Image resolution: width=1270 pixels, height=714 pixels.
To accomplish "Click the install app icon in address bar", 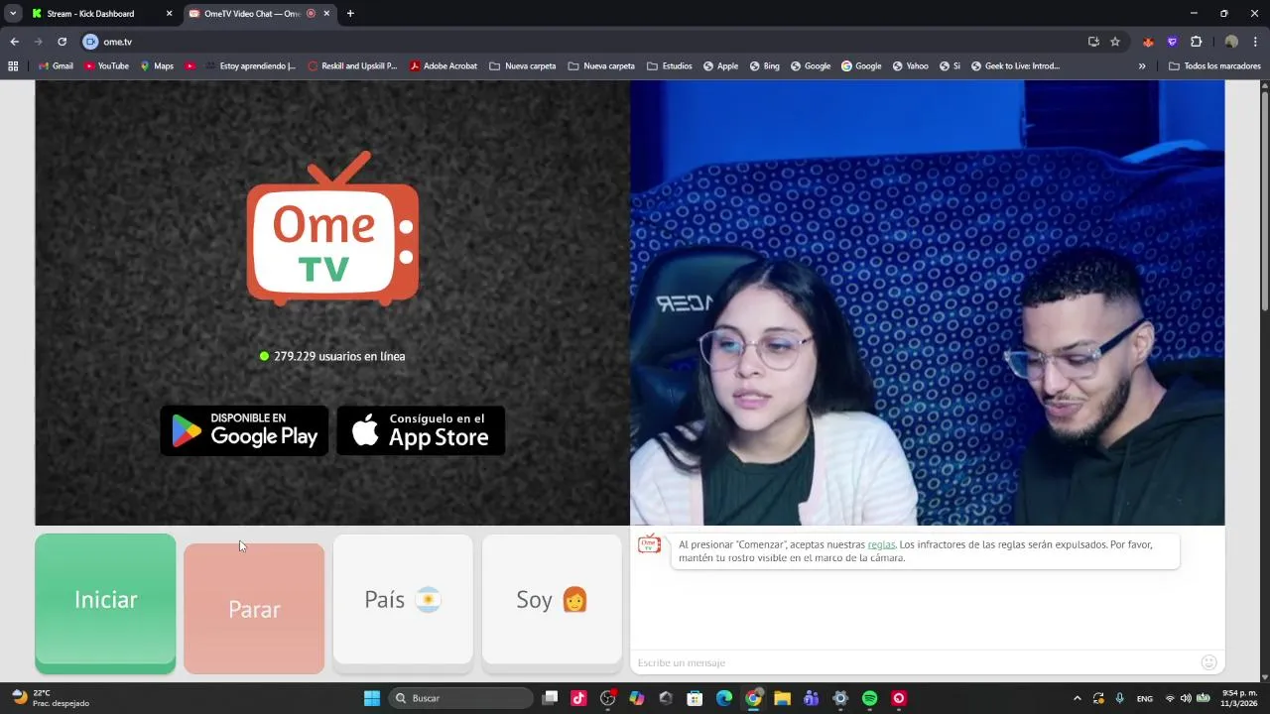I will [x=1093, y=42].
